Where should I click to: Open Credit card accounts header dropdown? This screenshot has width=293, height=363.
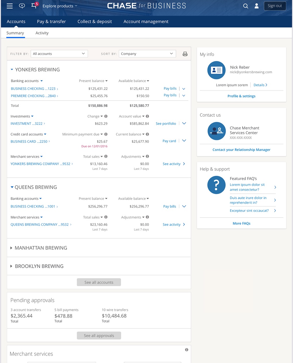[x=28, y=134]
